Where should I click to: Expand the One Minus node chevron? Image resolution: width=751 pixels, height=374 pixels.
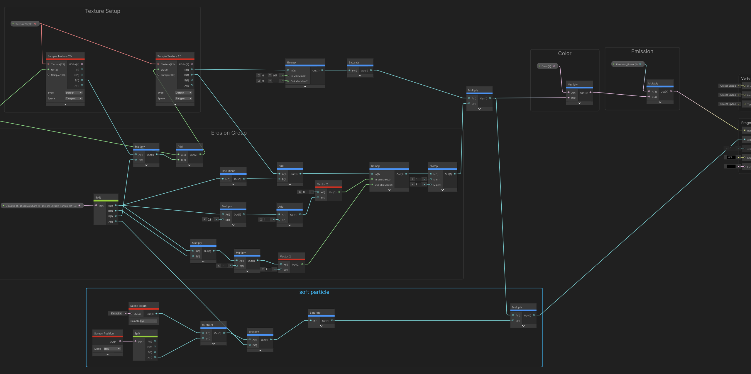coord(233,184)
